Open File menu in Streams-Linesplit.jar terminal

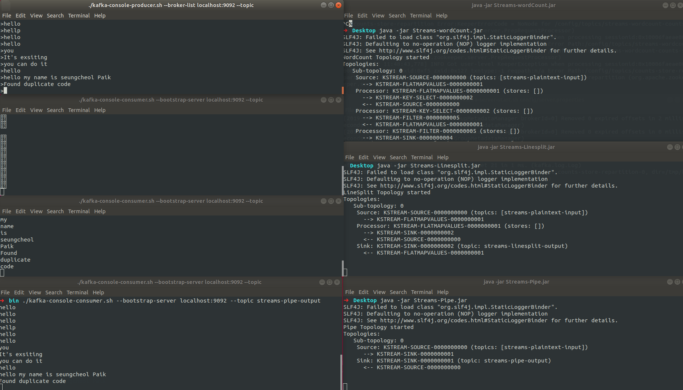[350, 157]
